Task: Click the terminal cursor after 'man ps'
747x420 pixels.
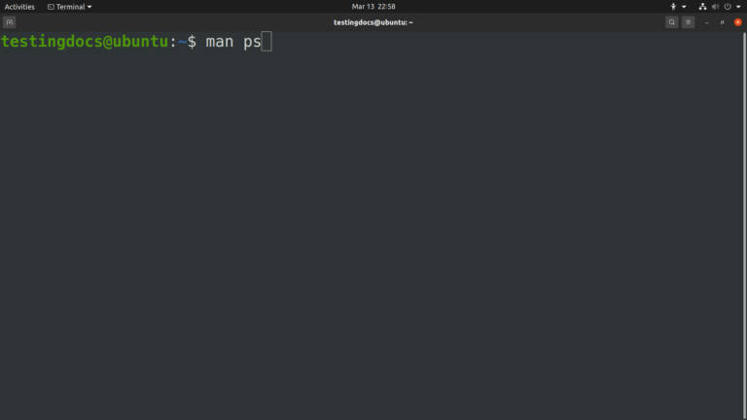Action: point(267,42)
